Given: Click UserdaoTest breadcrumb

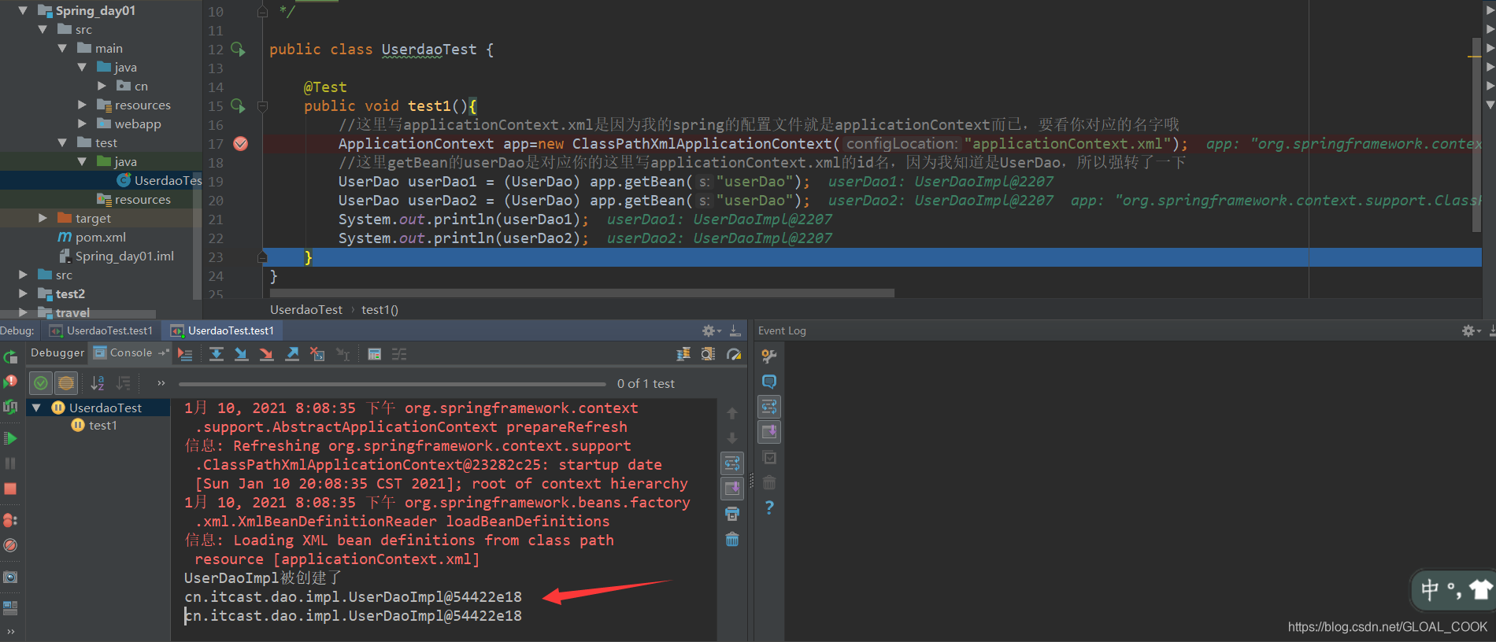Looking at the screenshot, I should (306, 309).
